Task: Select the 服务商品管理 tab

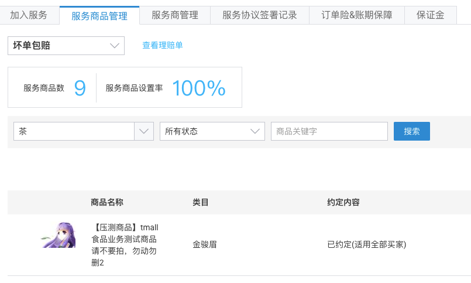Action: [x=99, y=16]
